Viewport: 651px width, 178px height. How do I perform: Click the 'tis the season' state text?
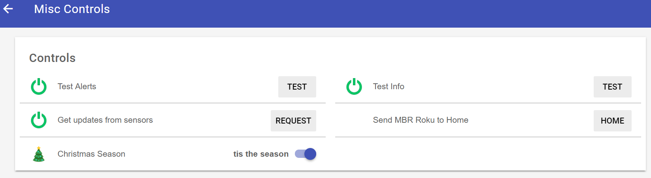tap(261, 154)
